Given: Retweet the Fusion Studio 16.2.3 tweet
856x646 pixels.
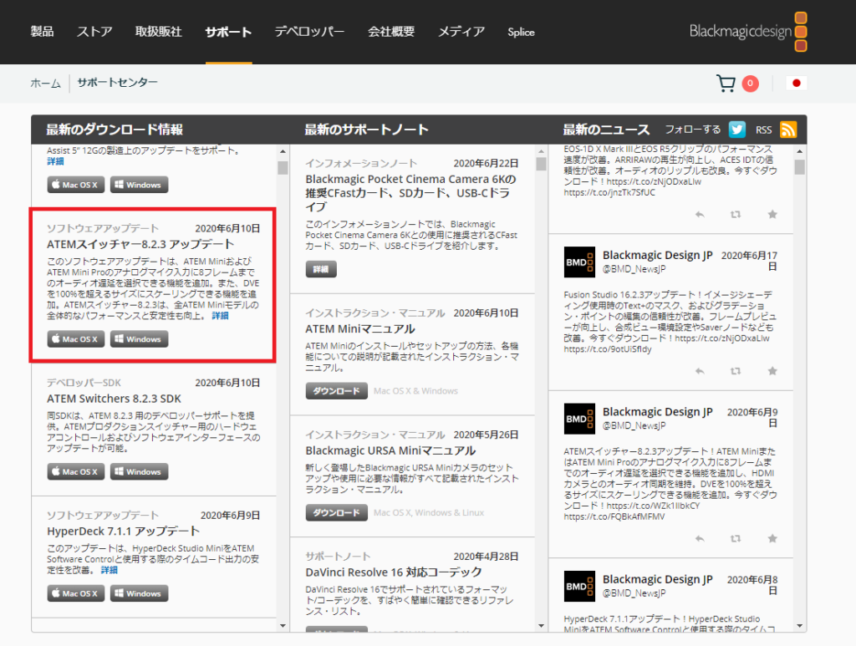Looking at the screenshot, I should coord(736,371).
